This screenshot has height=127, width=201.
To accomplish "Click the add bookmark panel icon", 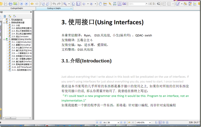I will tap(10, 16).
